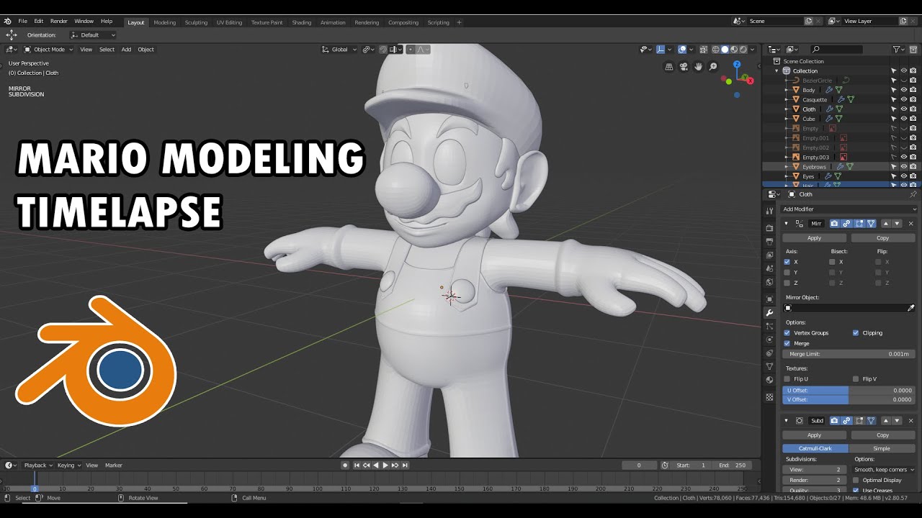Collapse the Subdivision modifier panel

(787, 421)
